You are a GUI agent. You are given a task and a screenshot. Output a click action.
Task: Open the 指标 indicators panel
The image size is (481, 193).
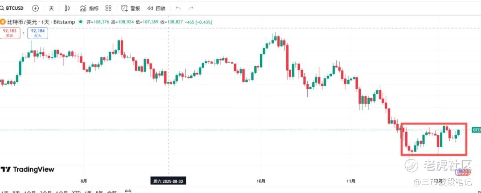pos(90,8)
